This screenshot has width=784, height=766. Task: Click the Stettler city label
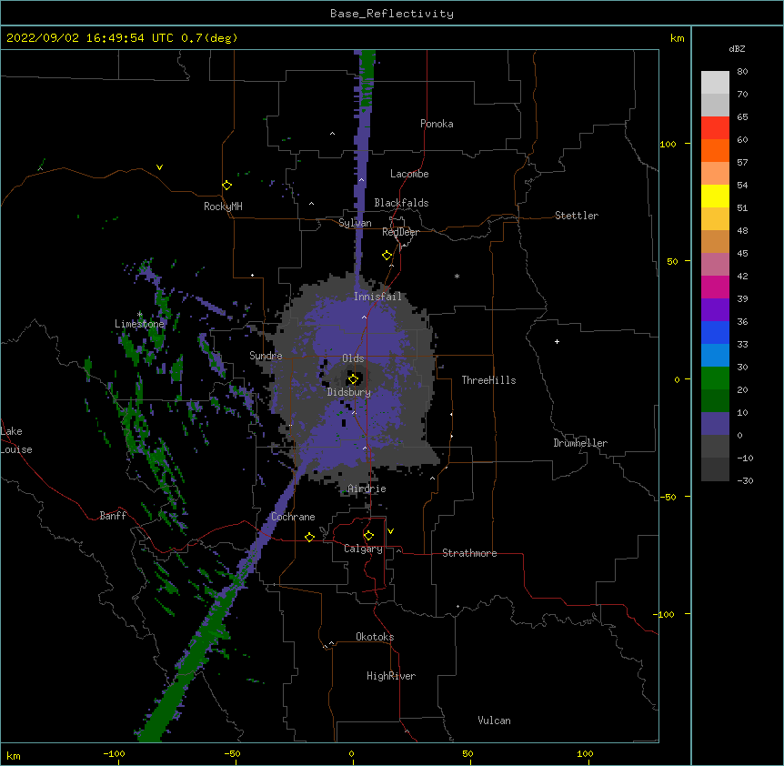pos(577,216)
